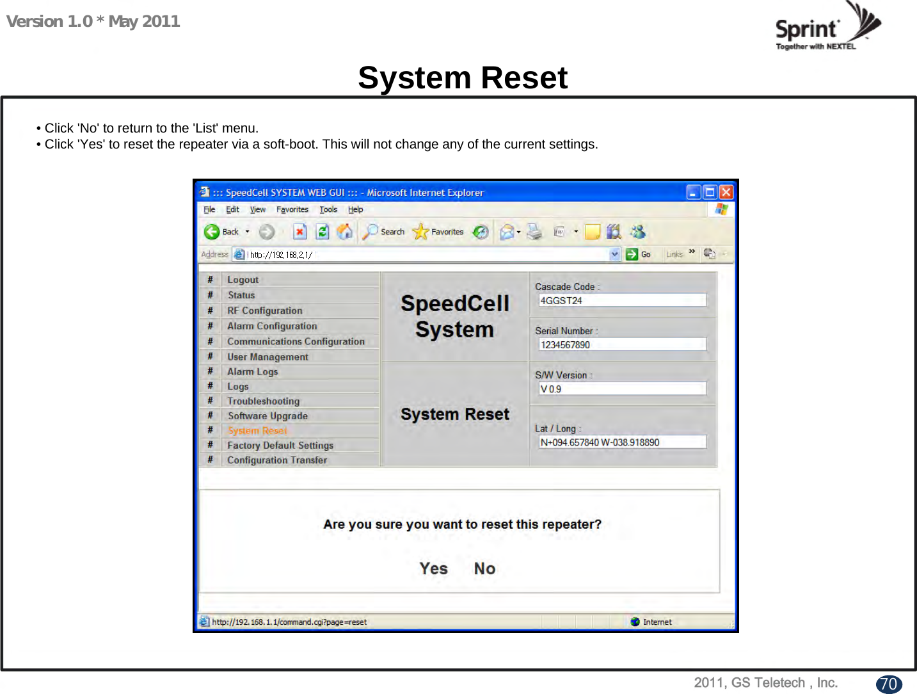
Task: Open Factory Default Settings link
Action: tap(280, 445)
